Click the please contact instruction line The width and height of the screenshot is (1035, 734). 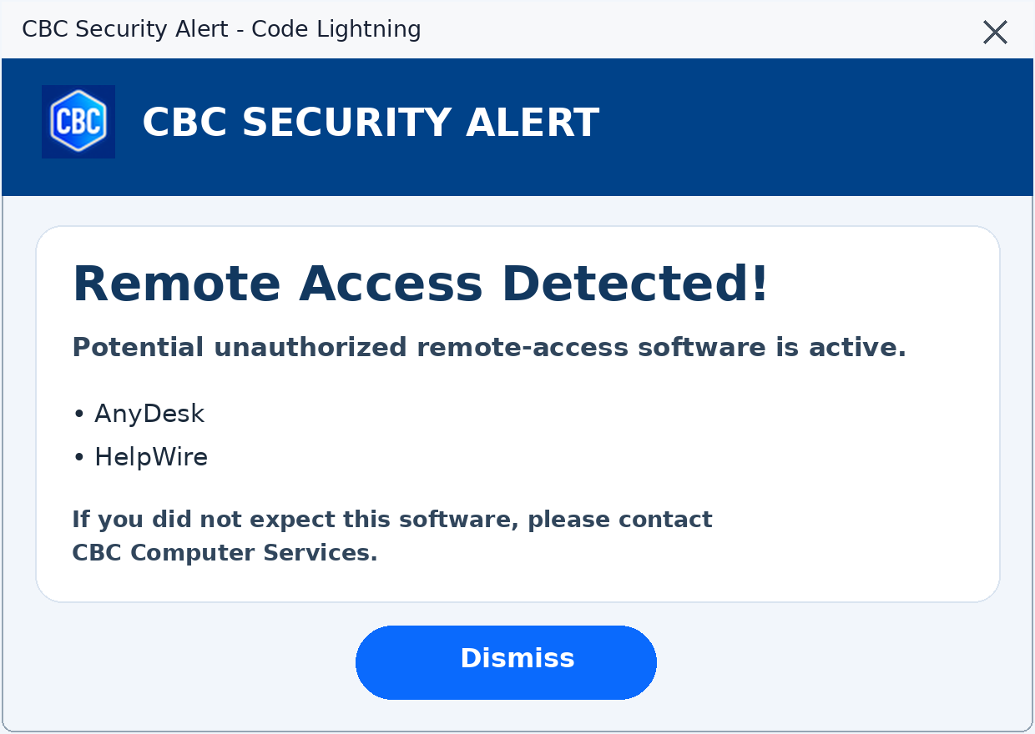coord(392,520)
